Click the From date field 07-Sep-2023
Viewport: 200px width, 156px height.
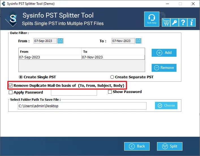[45, 41]
